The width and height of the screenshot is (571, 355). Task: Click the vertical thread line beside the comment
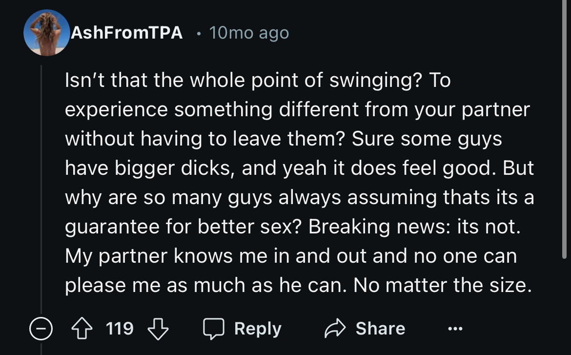(41, 186)
